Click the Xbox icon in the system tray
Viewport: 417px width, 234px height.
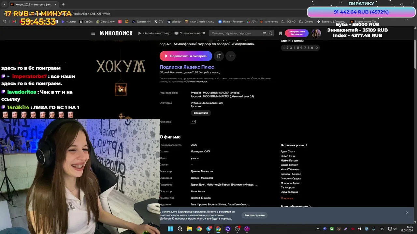click(x=332, y=229)
